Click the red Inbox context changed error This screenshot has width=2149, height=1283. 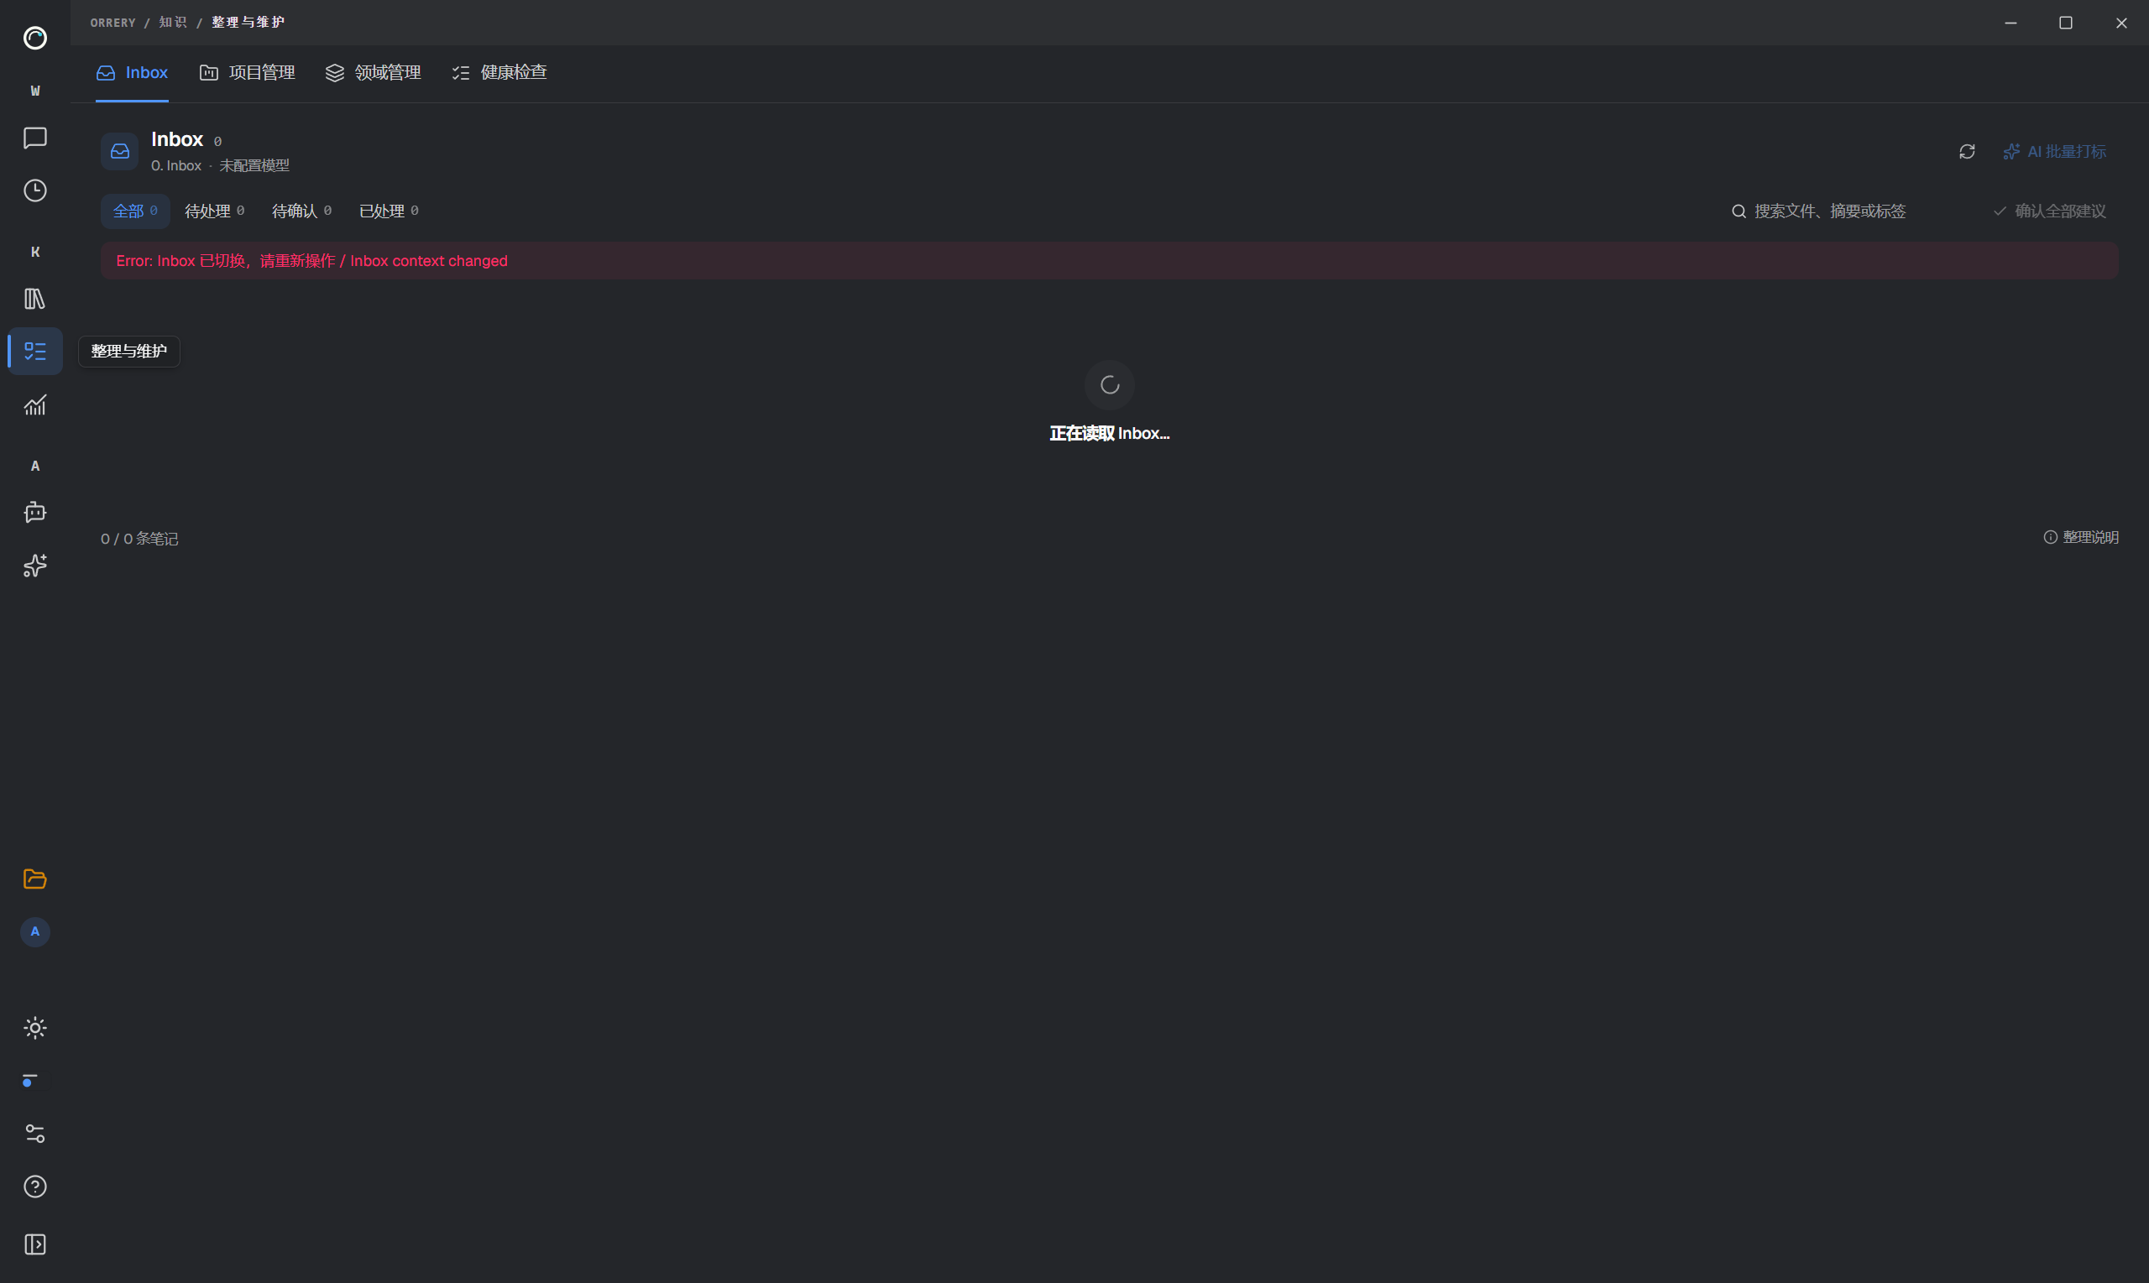click(x=1110, y=261)
